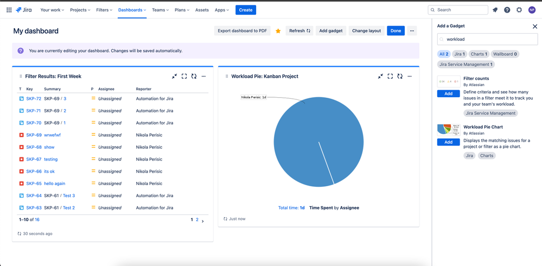Select the All 2 category filter
542x266 pixels.
point(444,54)
